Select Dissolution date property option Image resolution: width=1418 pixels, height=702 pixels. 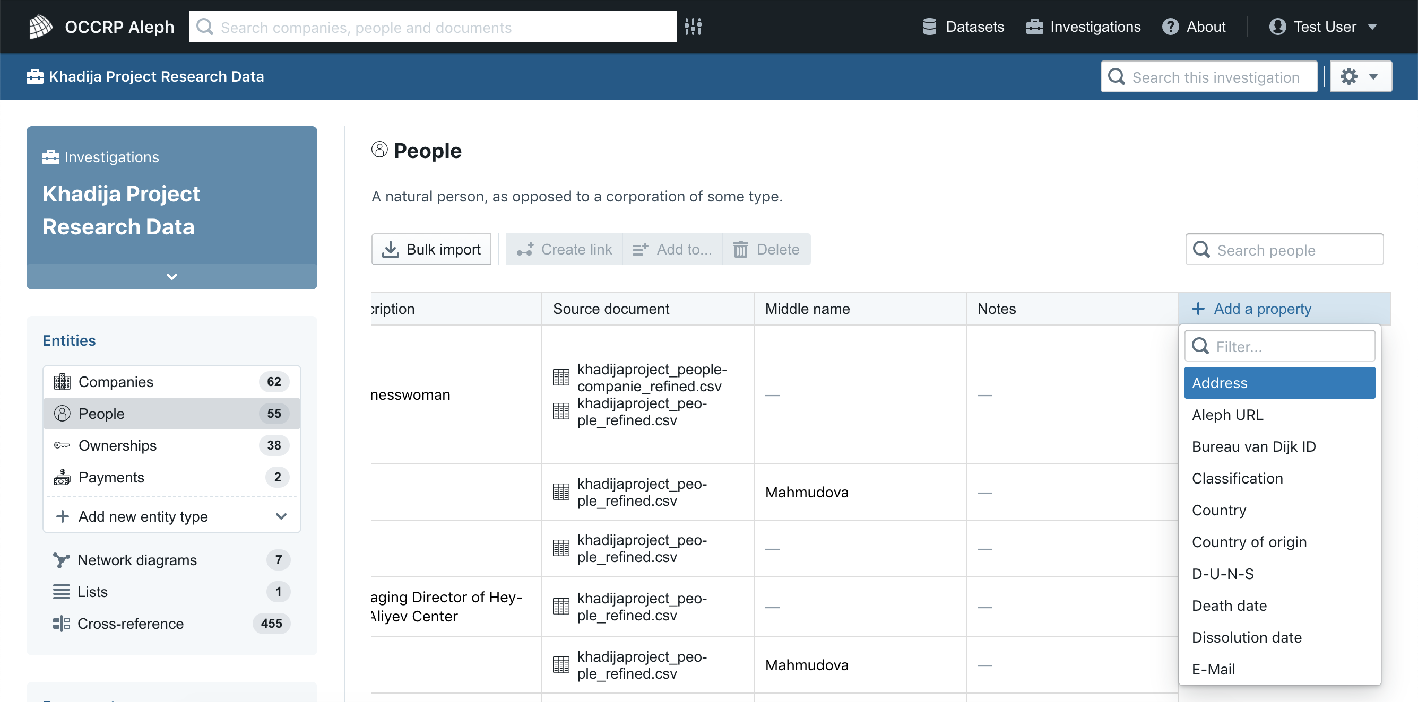pos(1279,637)
